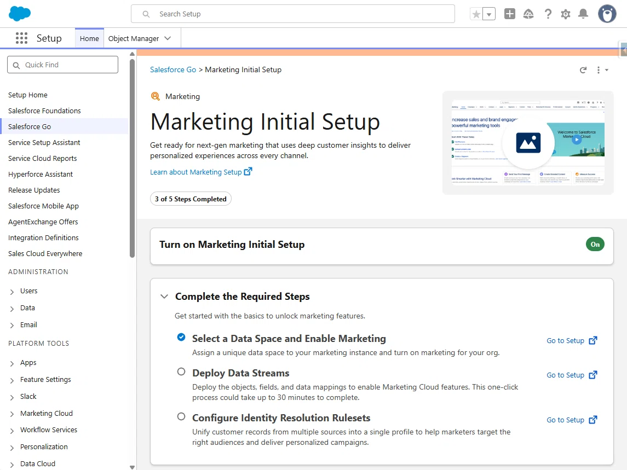Image resolution: width=627 pixels, height=470 pixels.
Task: Open AgentExchange Offers
Action: (43, 222)
